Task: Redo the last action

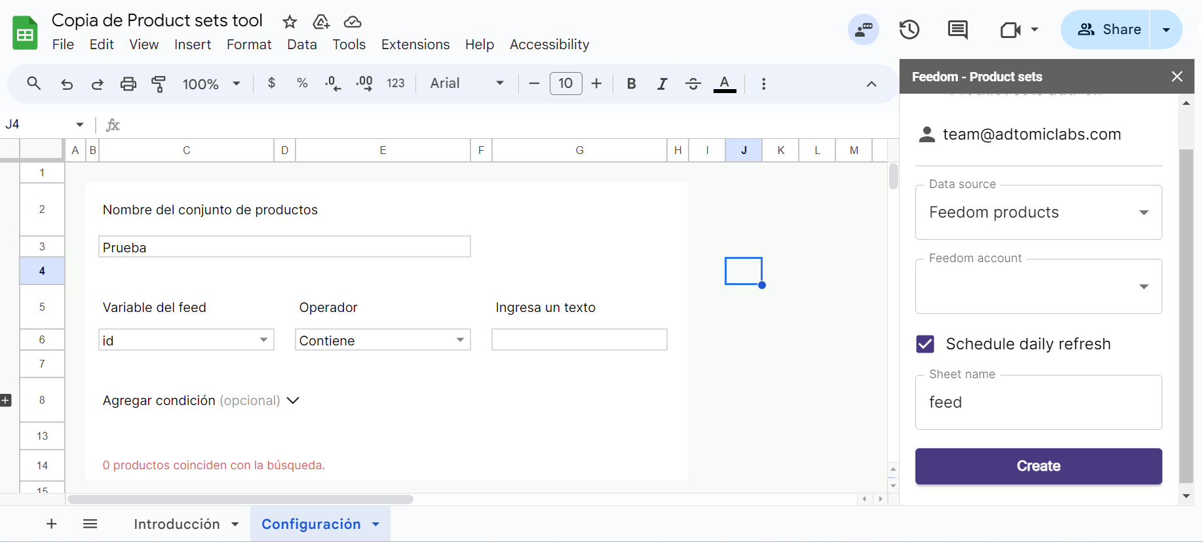Action: tap(97, 84)
